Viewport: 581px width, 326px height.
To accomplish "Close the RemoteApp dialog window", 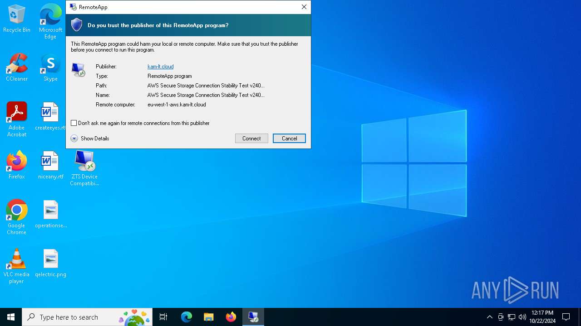I will click(304, 7).
